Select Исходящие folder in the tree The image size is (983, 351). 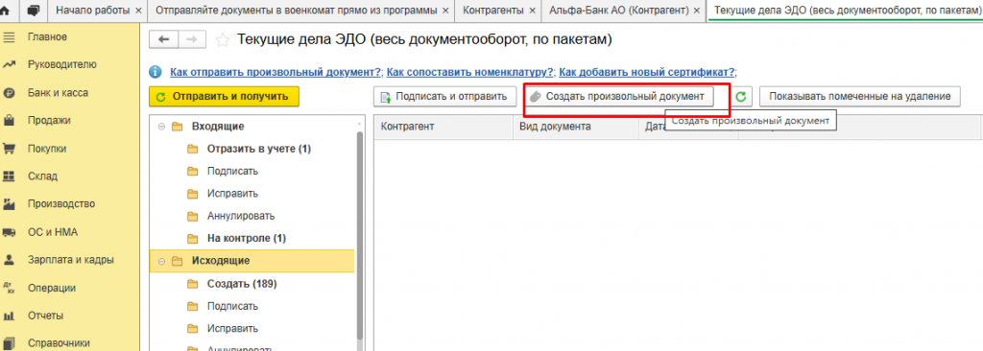221,261
